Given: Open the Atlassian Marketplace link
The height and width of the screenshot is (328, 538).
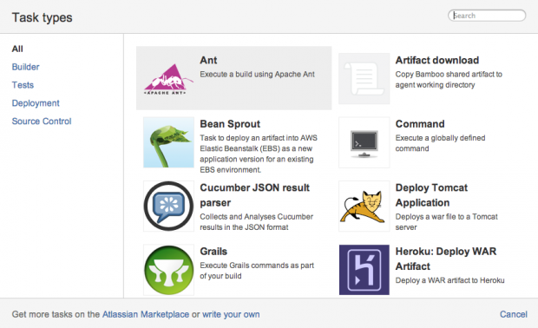Looking at the screenshot, I should point(146,314).
